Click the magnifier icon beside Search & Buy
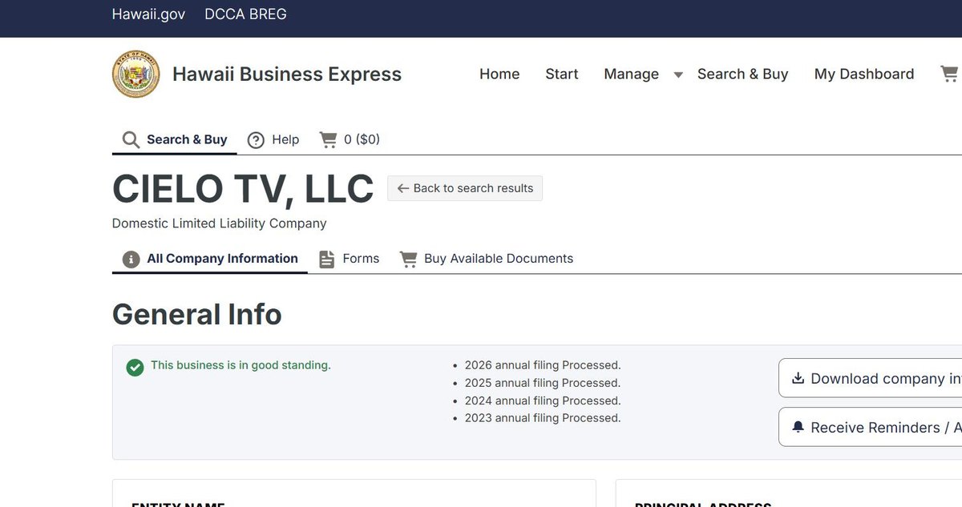The width and height of the screenshot is (962, 507). [131, 140]
